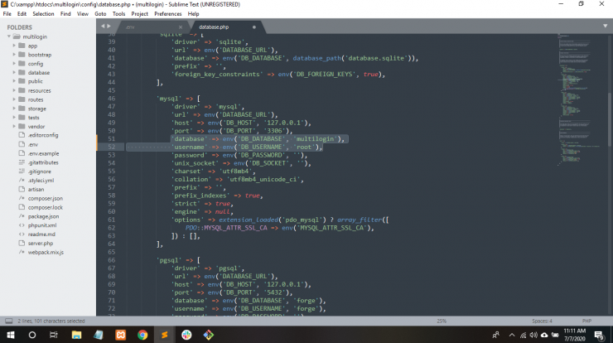
Task: Collapse the multilogin root folder
Action: [9, 36]
